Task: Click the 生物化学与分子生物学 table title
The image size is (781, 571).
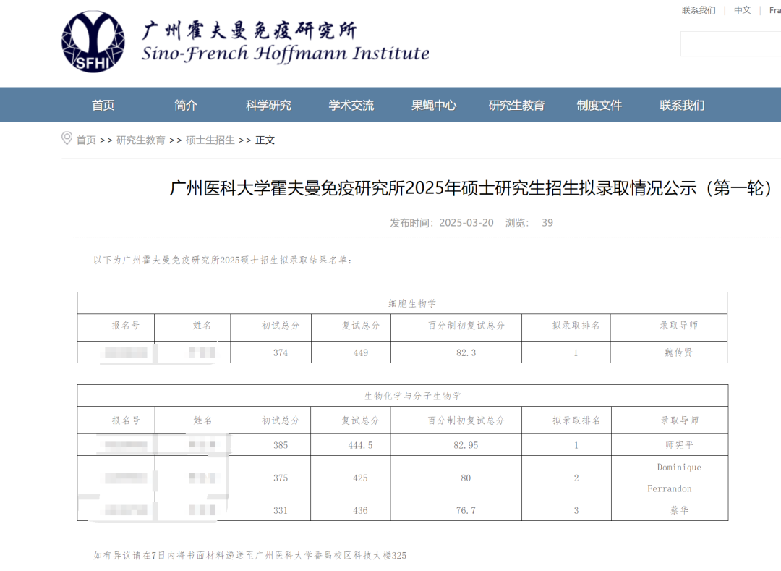Action: tap(412, 396)
